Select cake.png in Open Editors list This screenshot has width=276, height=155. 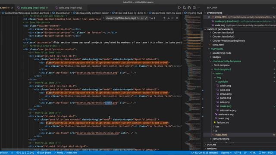[x=220, y=25]
